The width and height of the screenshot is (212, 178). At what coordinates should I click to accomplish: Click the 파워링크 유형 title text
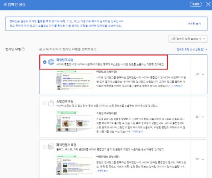[65, 60]
